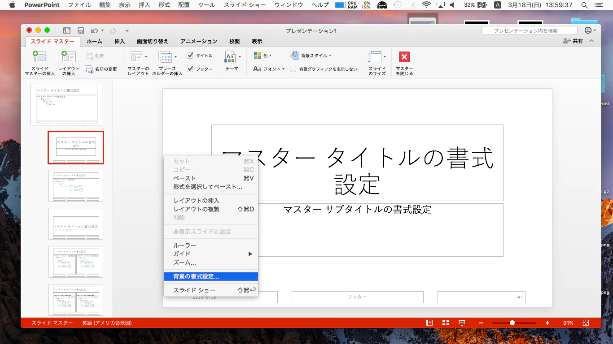Switch to the アニメーション ribbon tab

click(x=199, y=41)
